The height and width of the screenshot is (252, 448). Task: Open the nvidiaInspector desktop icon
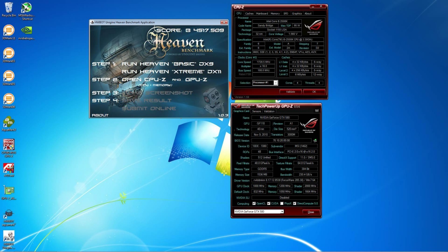tap(27, 31)
